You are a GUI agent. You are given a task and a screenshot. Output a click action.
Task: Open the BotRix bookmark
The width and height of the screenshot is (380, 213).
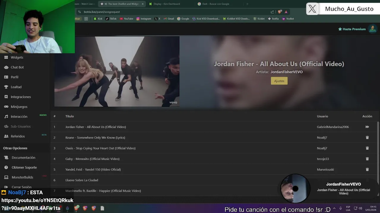coord(273,19)
